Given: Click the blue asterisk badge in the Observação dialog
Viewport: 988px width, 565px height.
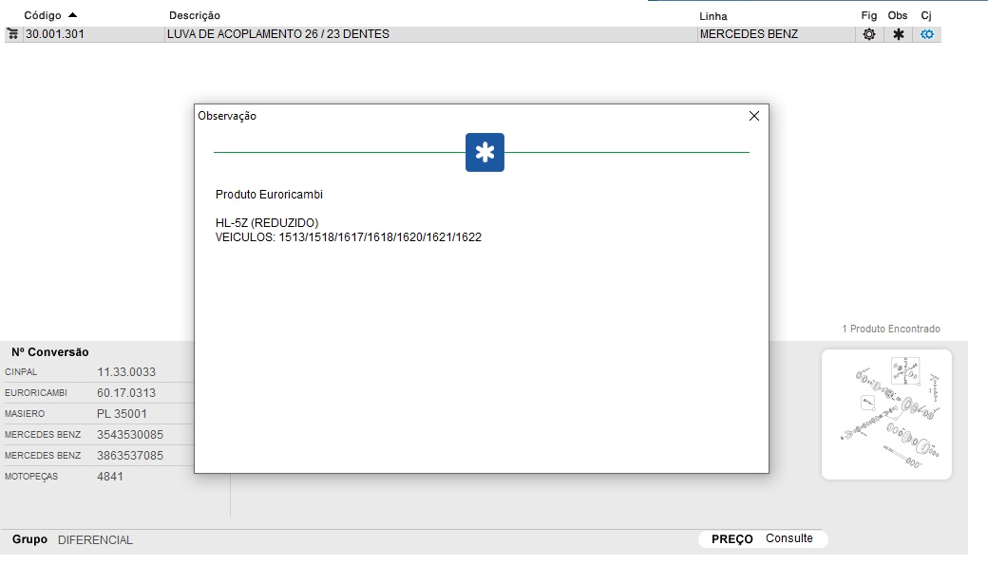Looking at the screenshot, I should tap(484, 153).
